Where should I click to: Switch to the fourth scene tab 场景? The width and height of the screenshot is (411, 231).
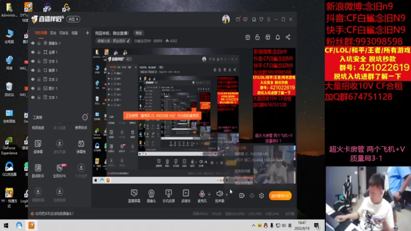click(x=74, y=33)
